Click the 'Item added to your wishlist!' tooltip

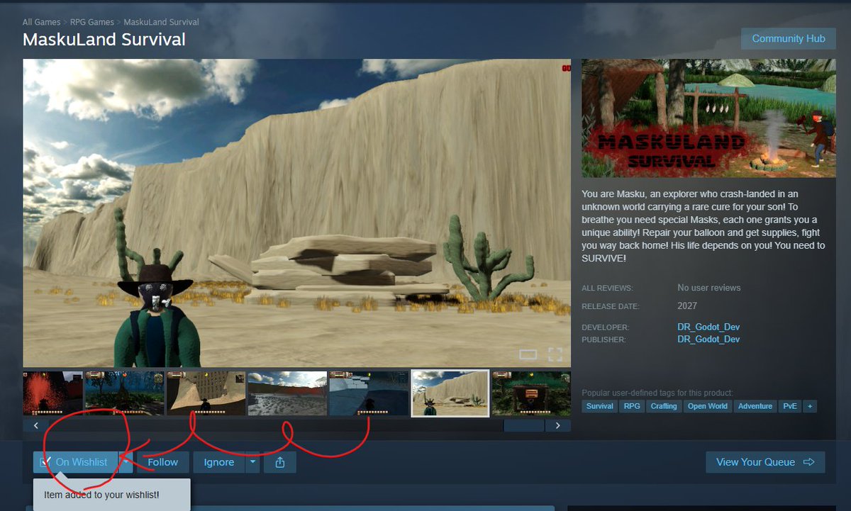pyautogui.click(x=111, y=495)
